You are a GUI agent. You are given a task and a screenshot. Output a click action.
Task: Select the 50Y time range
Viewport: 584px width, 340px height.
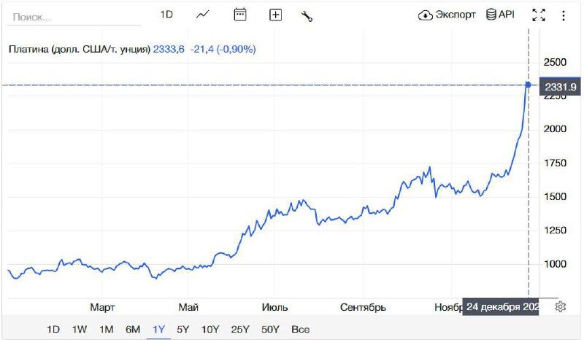[x=269, y=329]
